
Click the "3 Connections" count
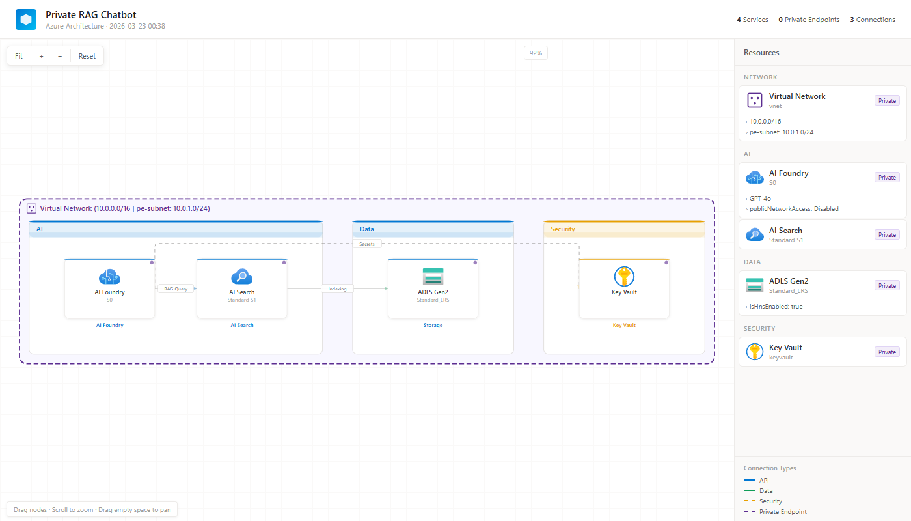[873, 20]
